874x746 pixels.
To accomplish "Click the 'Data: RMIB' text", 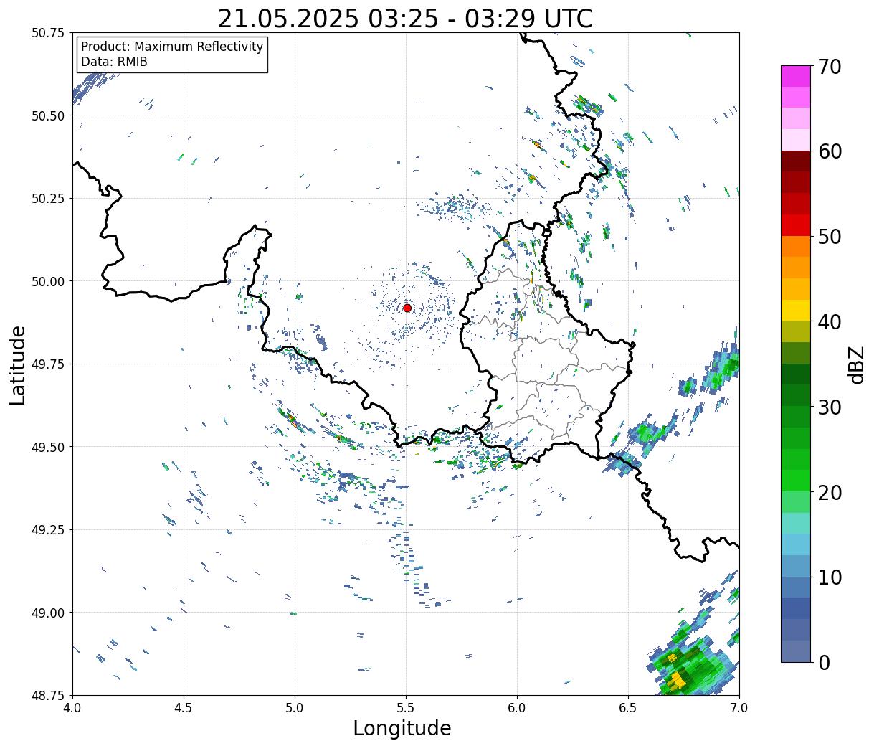I will (x=114, y=62).
